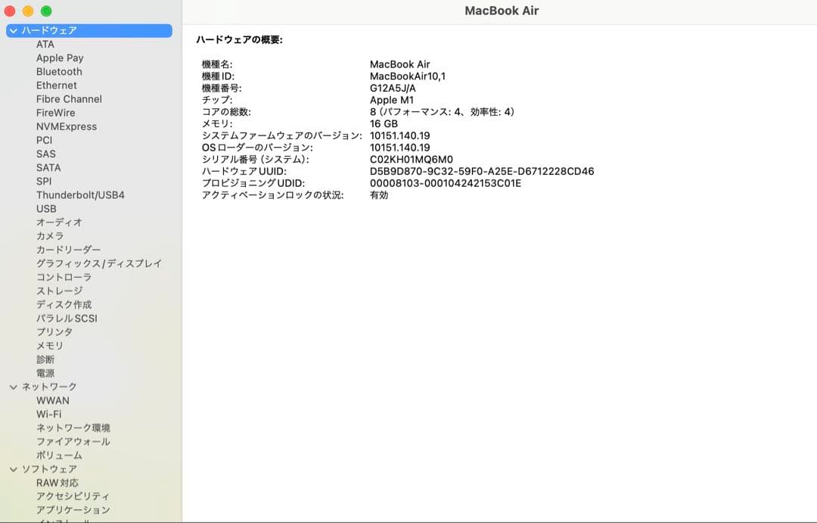View Thunderbolt/USB4 information
This screenshot has height=523, width=817.
(x=81, y=195)
